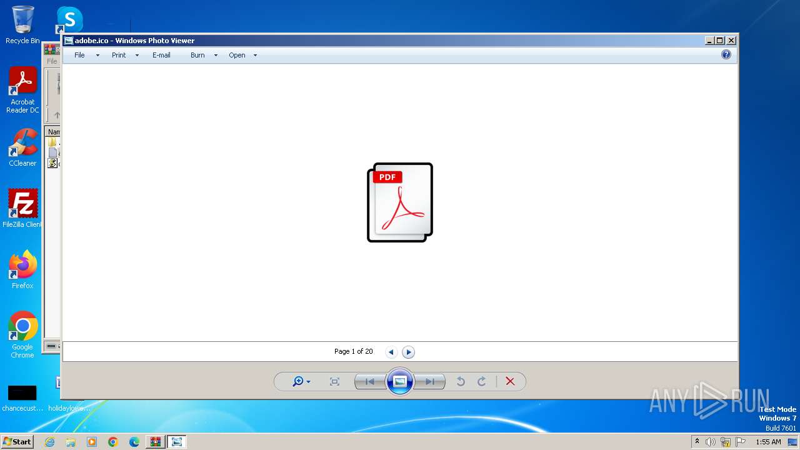Image resolution: width=800 pixels, height=450 pixels.
Task: Expand the Open dropdown arrow
Action: [x=255, y=56]
